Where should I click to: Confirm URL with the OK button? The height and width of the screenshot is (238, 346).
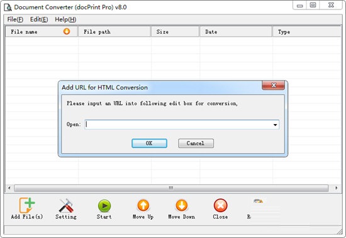[x=149, y=144]
